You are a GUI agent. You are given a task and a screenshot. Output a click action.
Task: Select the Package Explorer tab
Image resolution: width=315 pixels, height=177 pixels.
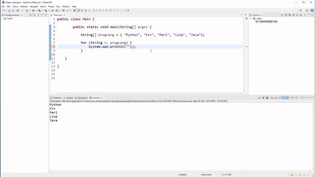point(12,15)
